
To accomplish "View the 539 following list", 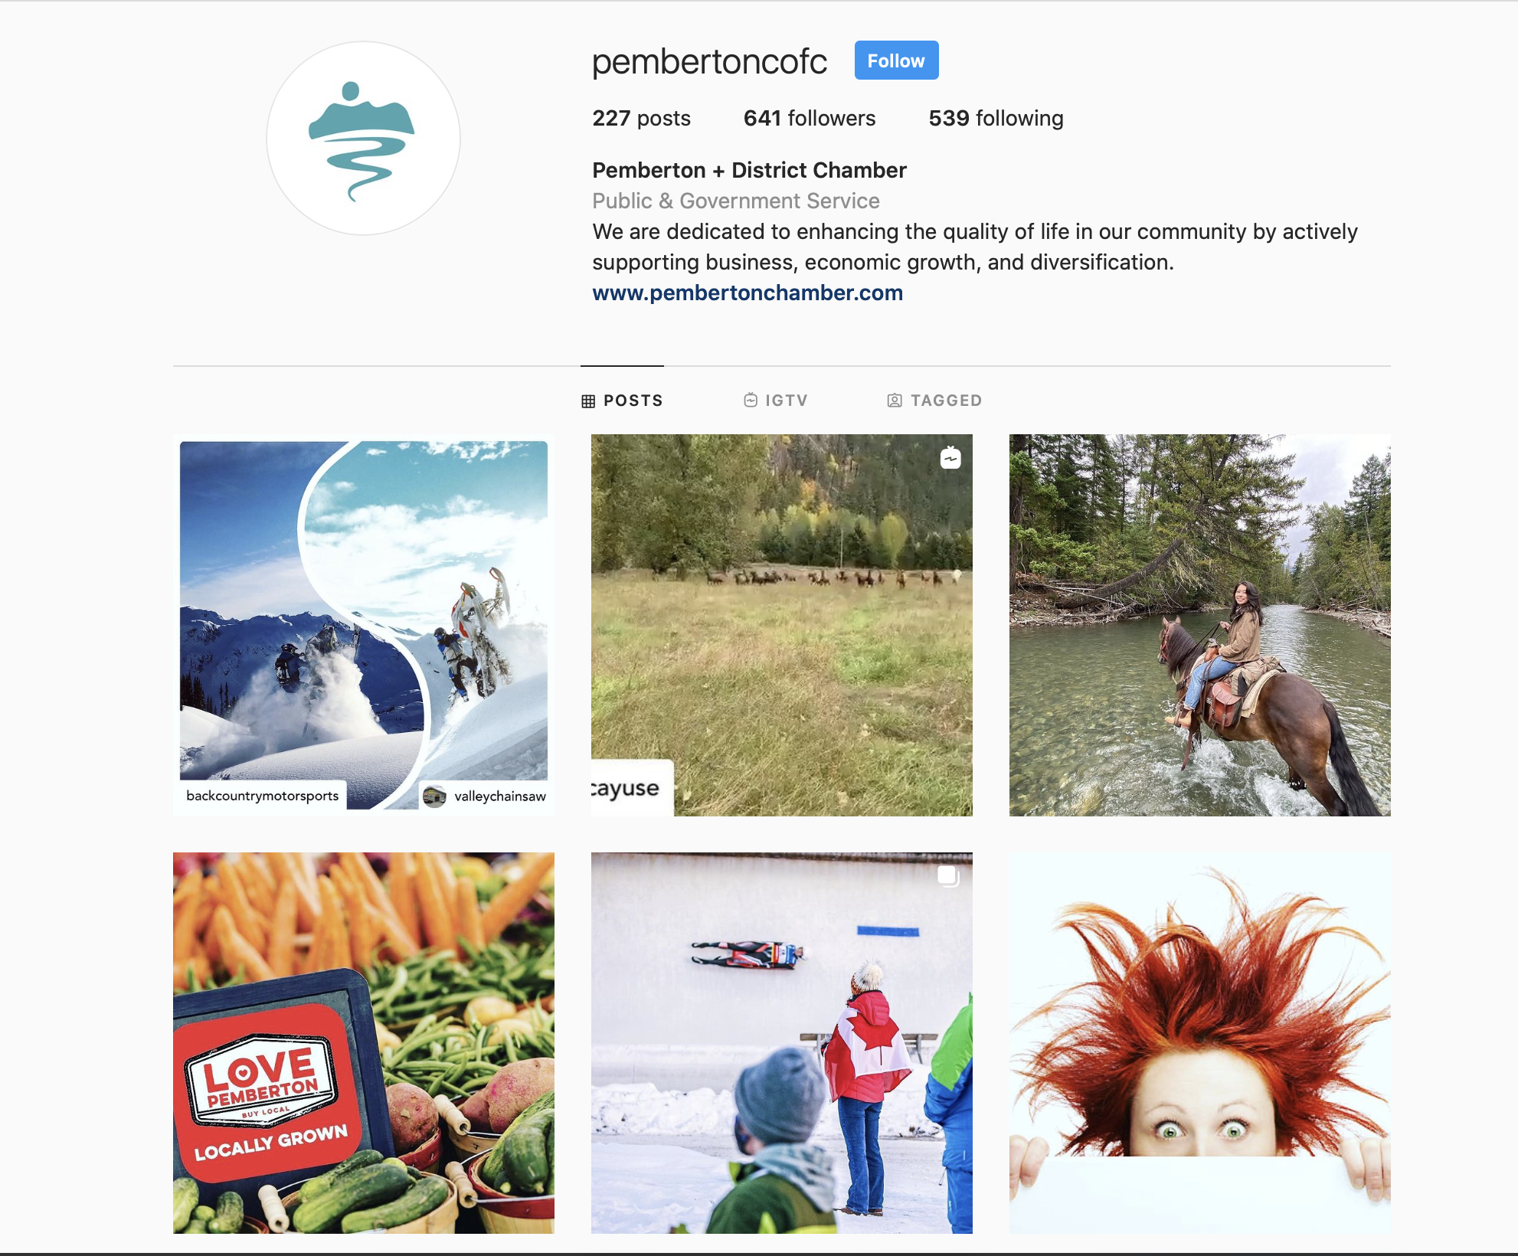I will 996,118.
